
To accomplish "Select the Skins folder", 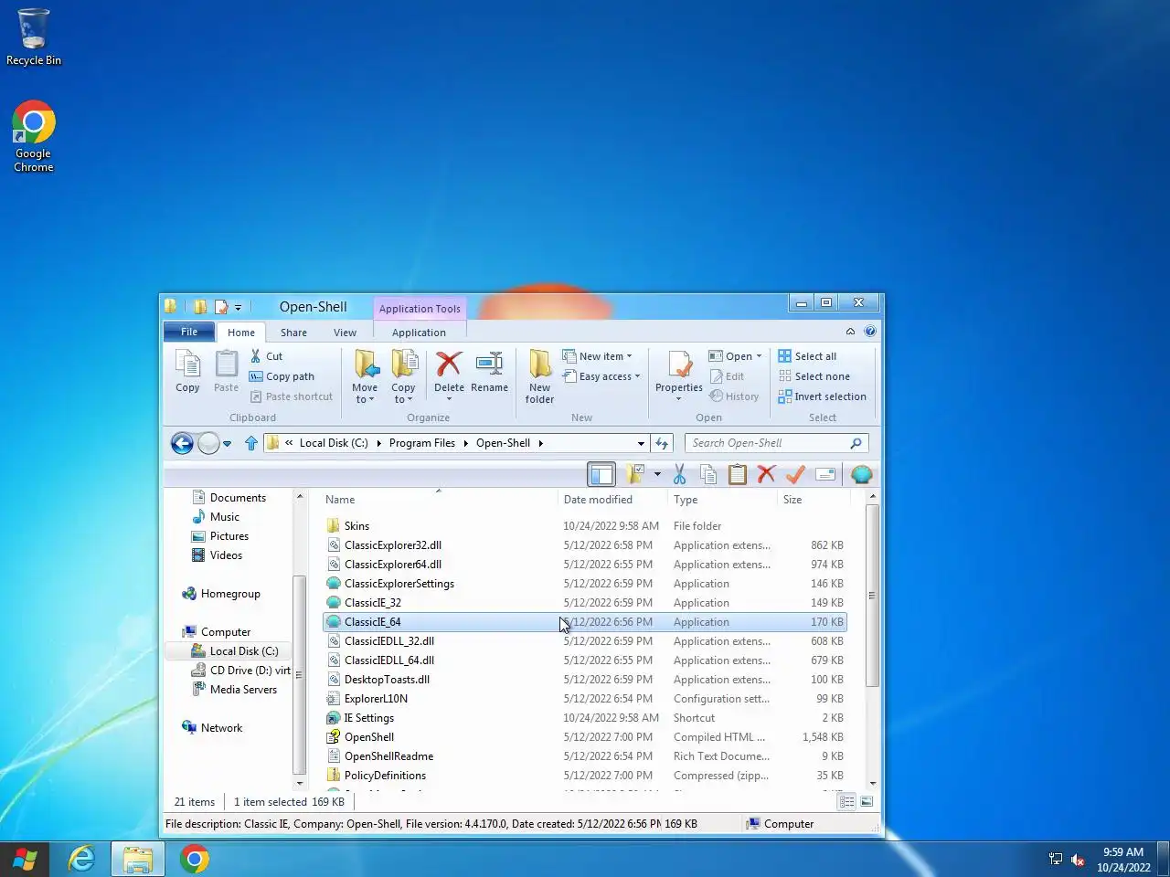I will click(585, 526).
